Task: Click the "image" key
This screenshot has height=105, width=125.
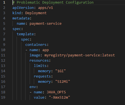Action: coord(35,55)
